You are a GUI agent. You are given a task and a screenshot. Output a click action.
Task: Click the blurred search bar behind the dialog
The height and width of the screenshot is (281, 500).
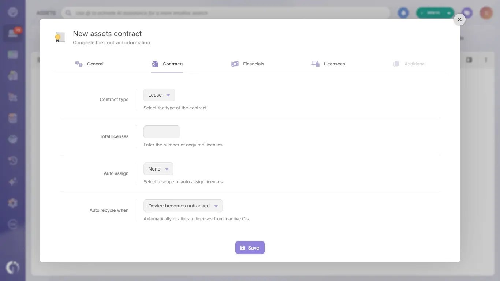225,13
